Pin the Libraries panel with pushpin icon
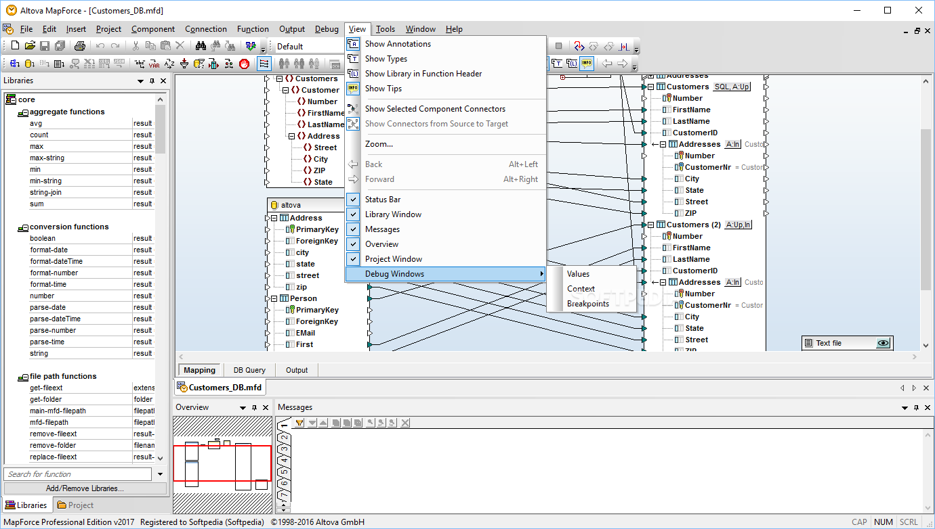This screenshot has height=529, width=935. click(x=152, y=80)
